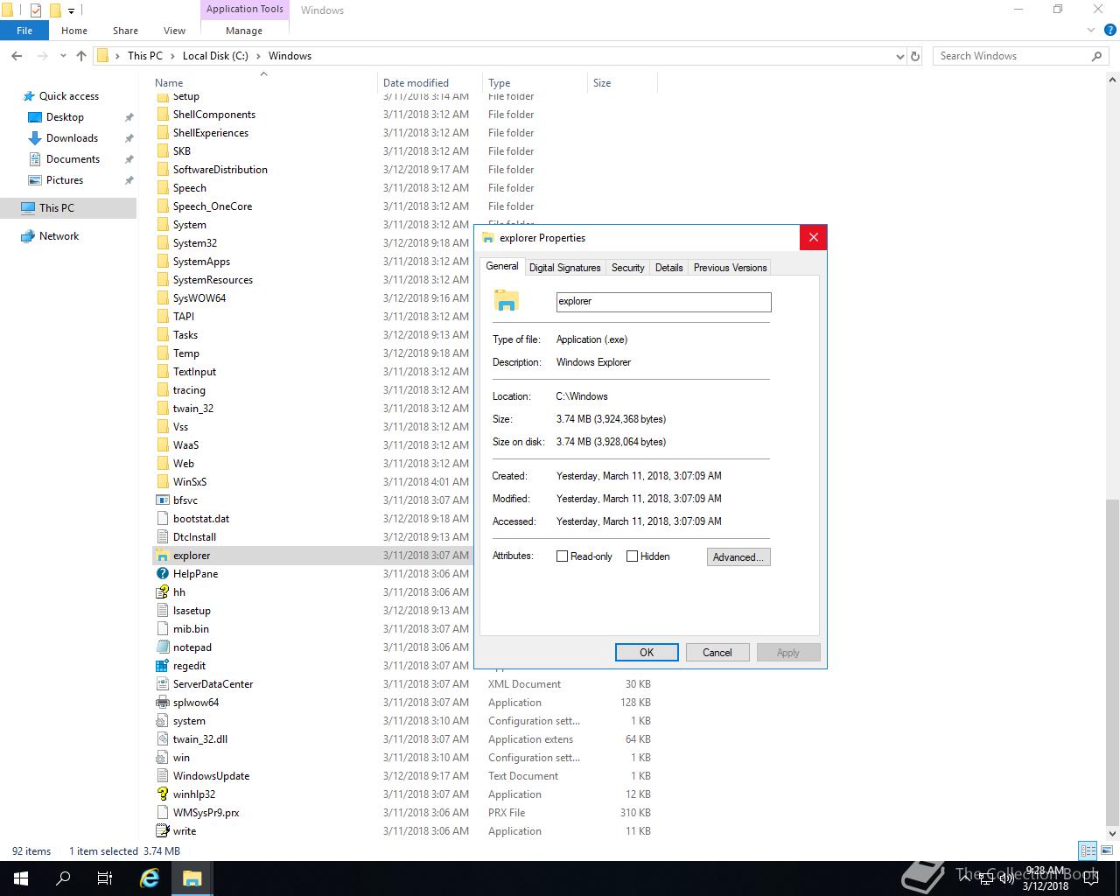The height and width of the screenshot is (896, 1120).
Task: Click the notepad application icon
Action: click(x=162, y=647)
